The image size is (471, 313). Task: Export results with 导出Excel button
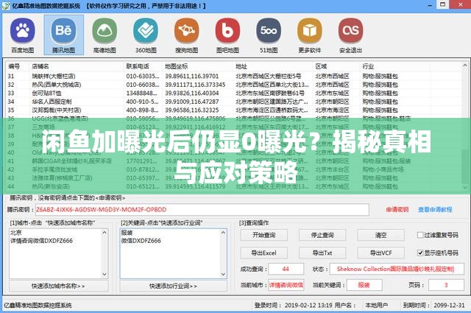[x=263, y=253]
